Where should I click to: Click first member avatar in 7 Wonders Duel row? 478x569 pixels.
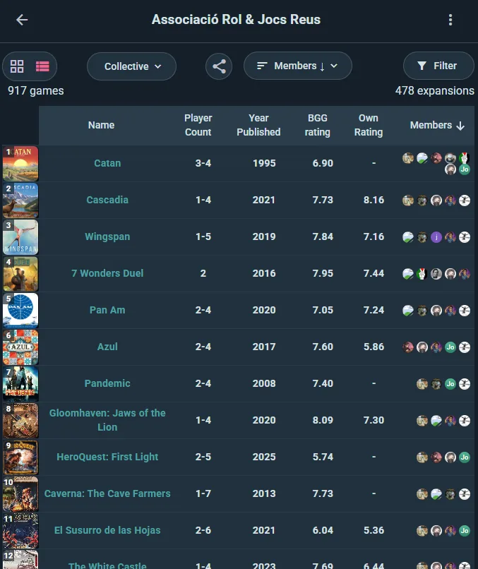pyautogui.click(x=408, y=274)
